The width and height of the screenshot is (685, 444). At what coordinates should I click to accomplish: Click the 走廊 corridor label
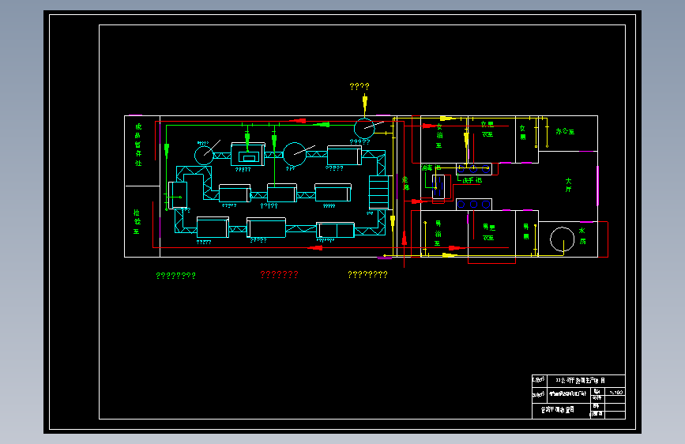(405, 183)
